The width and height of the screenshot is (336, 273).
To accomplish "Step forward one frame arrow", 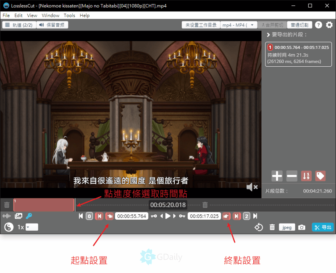I will [x=174, y=216].
